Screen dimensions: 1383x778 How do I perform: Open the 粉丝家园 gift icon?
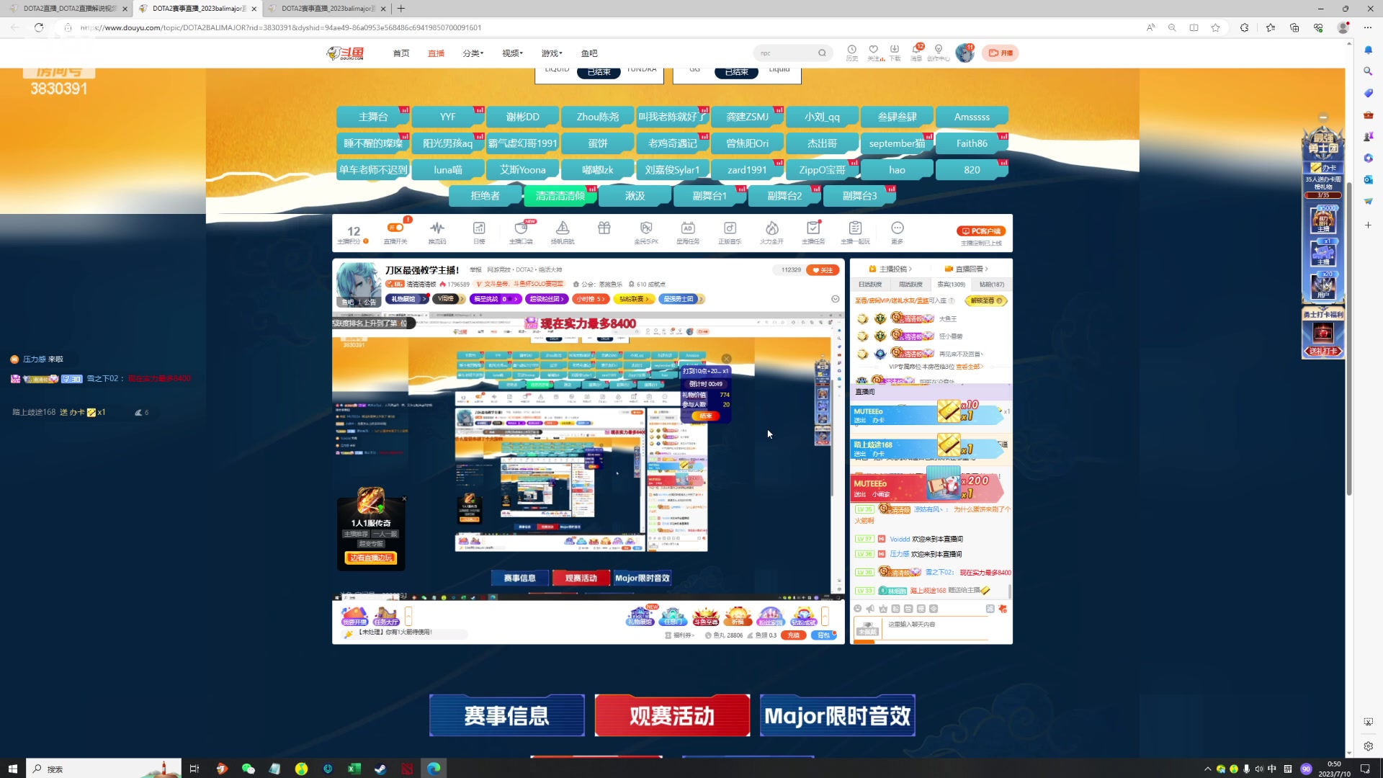(771, 617)
